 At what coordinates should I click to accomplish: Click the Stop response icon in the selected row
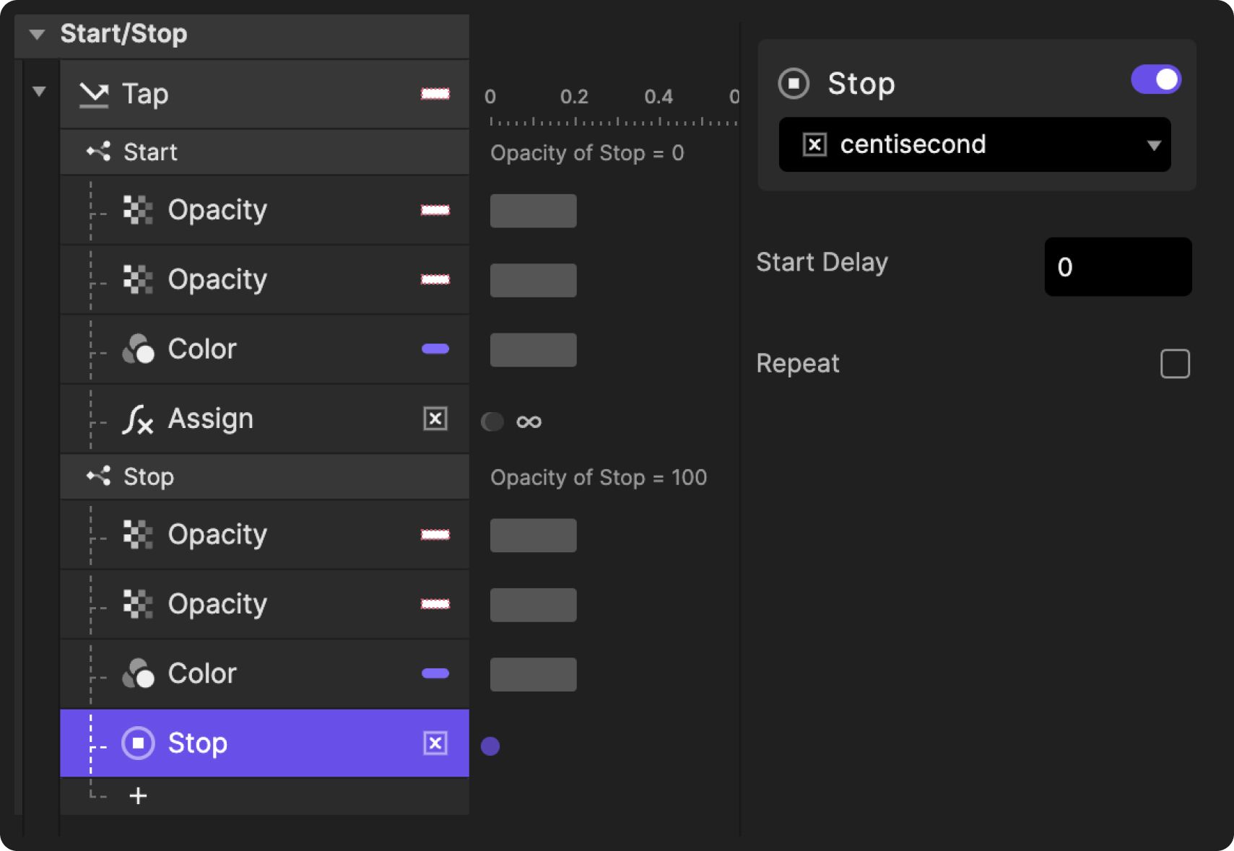pos(138,743)
